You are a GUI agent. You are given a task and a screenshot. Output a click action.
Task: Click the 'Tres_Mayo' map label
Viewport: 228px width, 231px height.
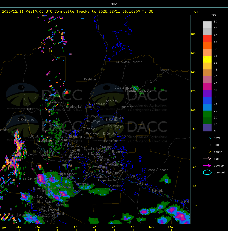[x=90, y=116]
